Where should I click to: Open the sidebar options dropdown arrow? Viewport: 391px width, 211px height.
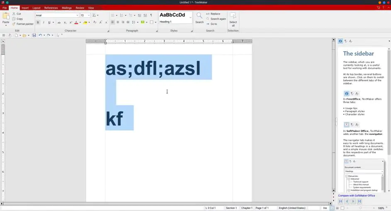click(389, 41)
